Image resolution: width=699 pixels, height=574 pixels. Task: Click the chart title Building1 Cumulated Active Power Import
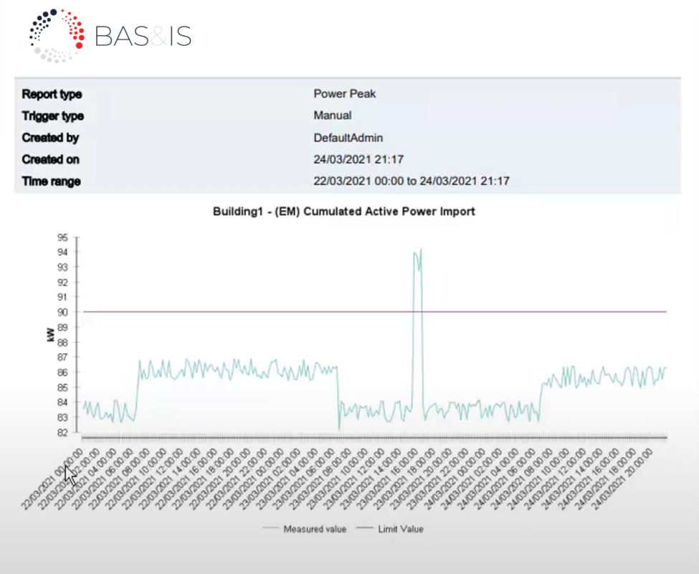[x=344, y=212]
